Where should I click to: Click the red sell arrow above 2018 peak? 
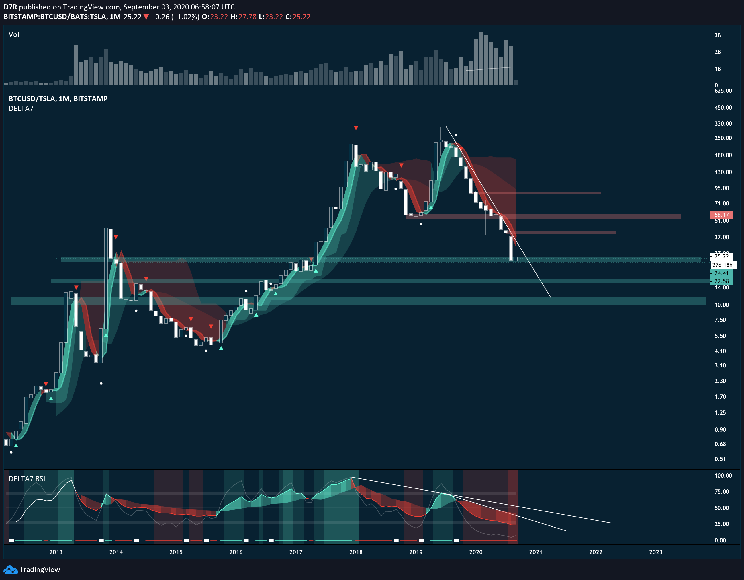click(356, 128)
